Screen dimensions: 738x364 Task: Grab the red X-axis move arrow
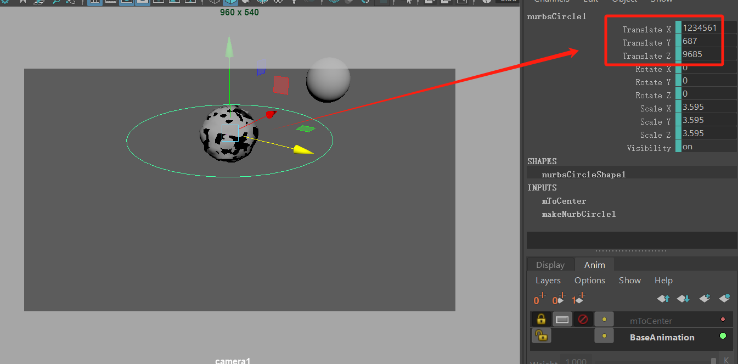[271, 114]
